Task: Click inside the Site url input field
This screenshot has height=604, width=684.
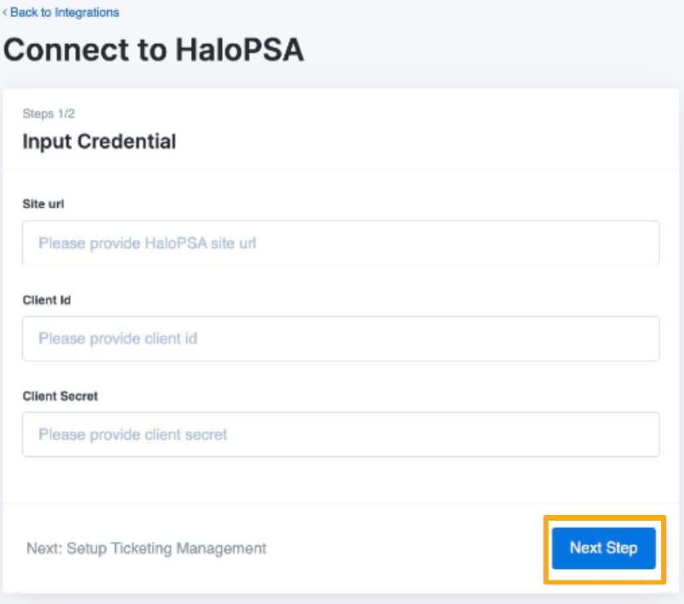Action: click(339, 242)
